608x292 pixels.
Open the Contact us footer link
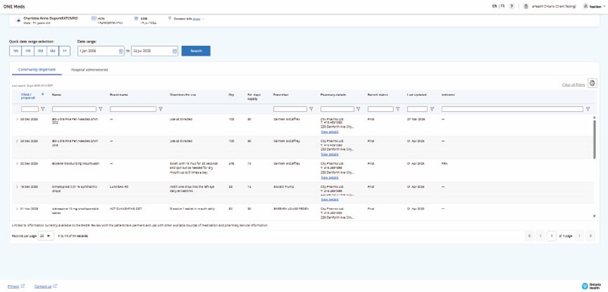click(43, 286)
